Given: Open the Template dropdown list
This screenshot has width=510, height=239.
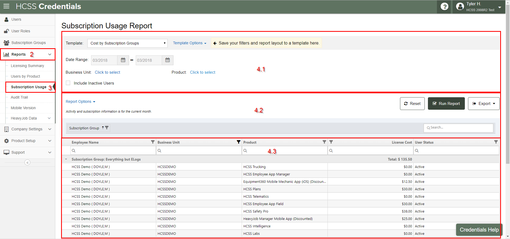Looking at the screenshot, I should (x=127, y=43).
